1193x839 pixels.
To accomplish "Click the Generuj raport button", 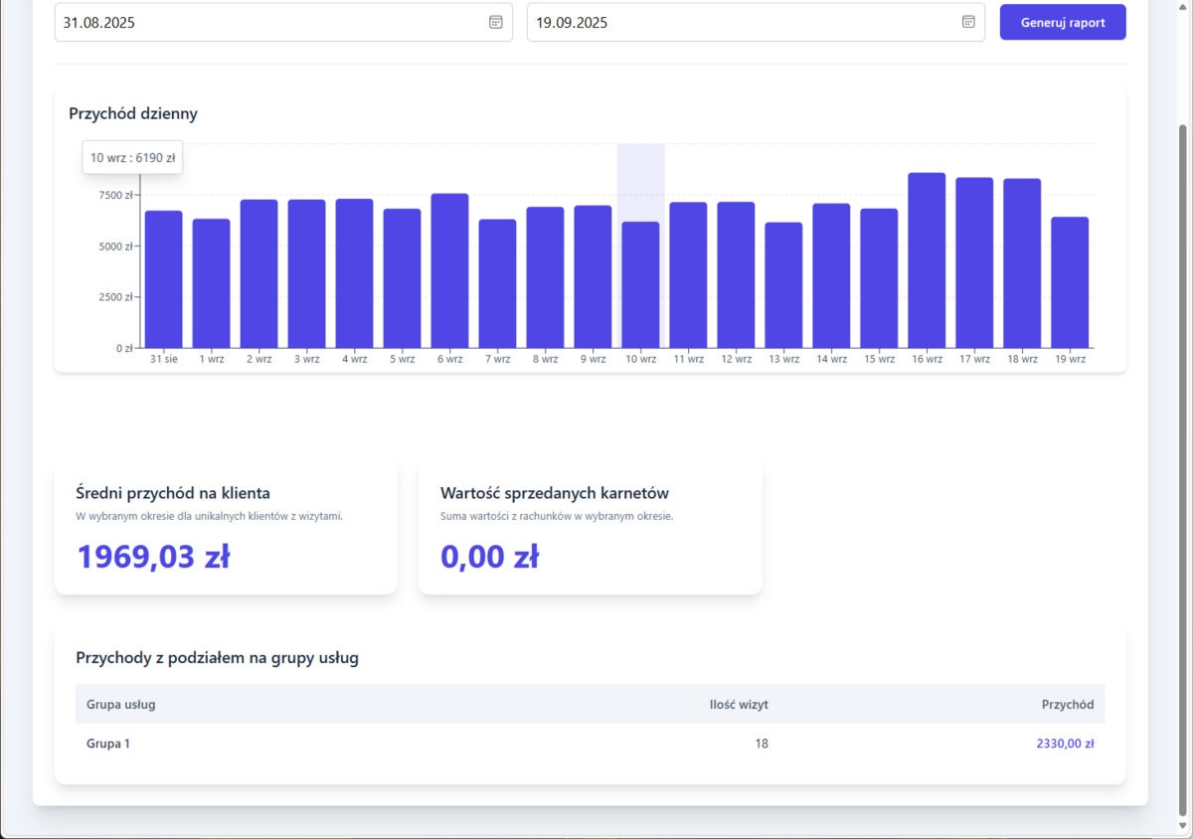I will coord(1062,23).
